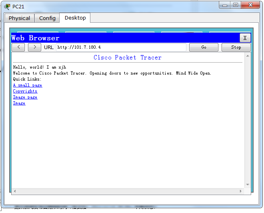Click the 'Web Browser' title text
The width and height of the screenshot is (264, 213).
click(35, 38)
